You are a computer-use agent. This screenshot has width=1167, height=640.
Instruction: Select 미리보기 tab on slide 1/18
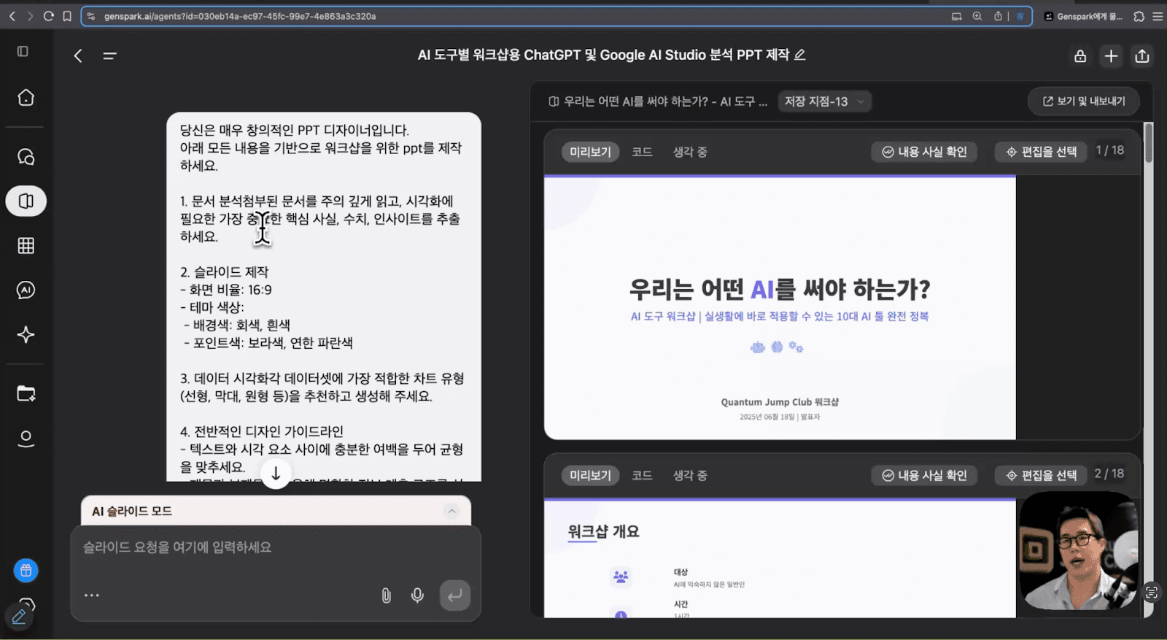point(590,152)
